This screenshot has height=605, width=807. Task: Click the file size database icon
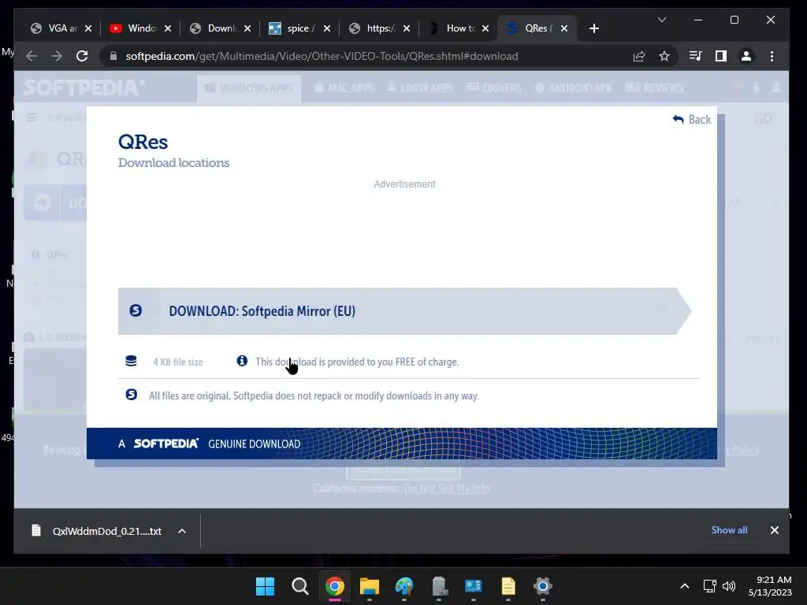click(x=132, y=361)
